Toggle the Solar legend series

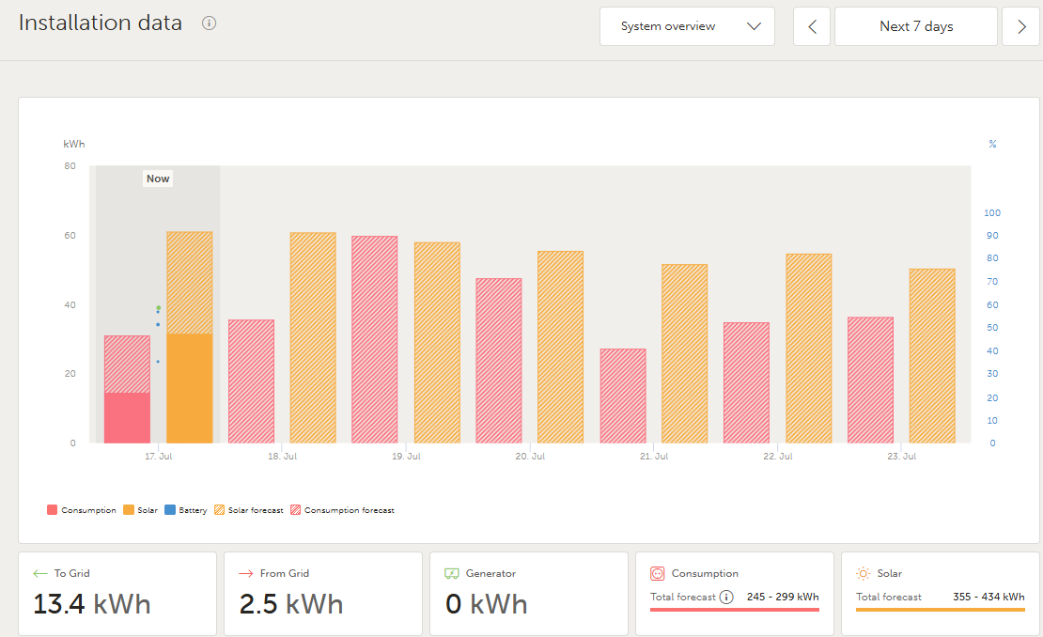139,510
